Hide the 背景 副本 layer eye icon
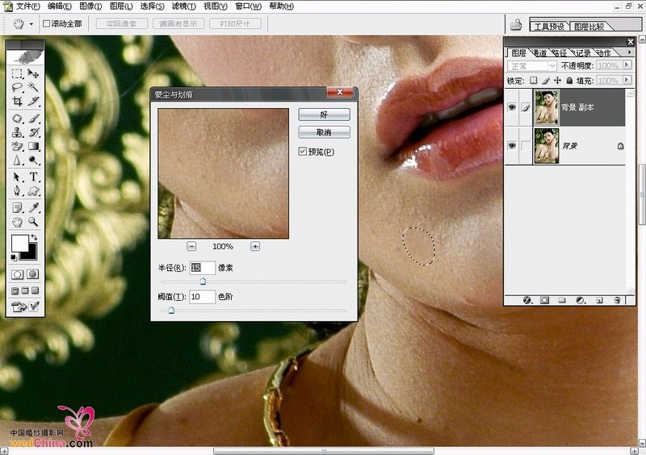Viewport: 646px width, 455px height. pyautogui.click(x=512, y=107)
